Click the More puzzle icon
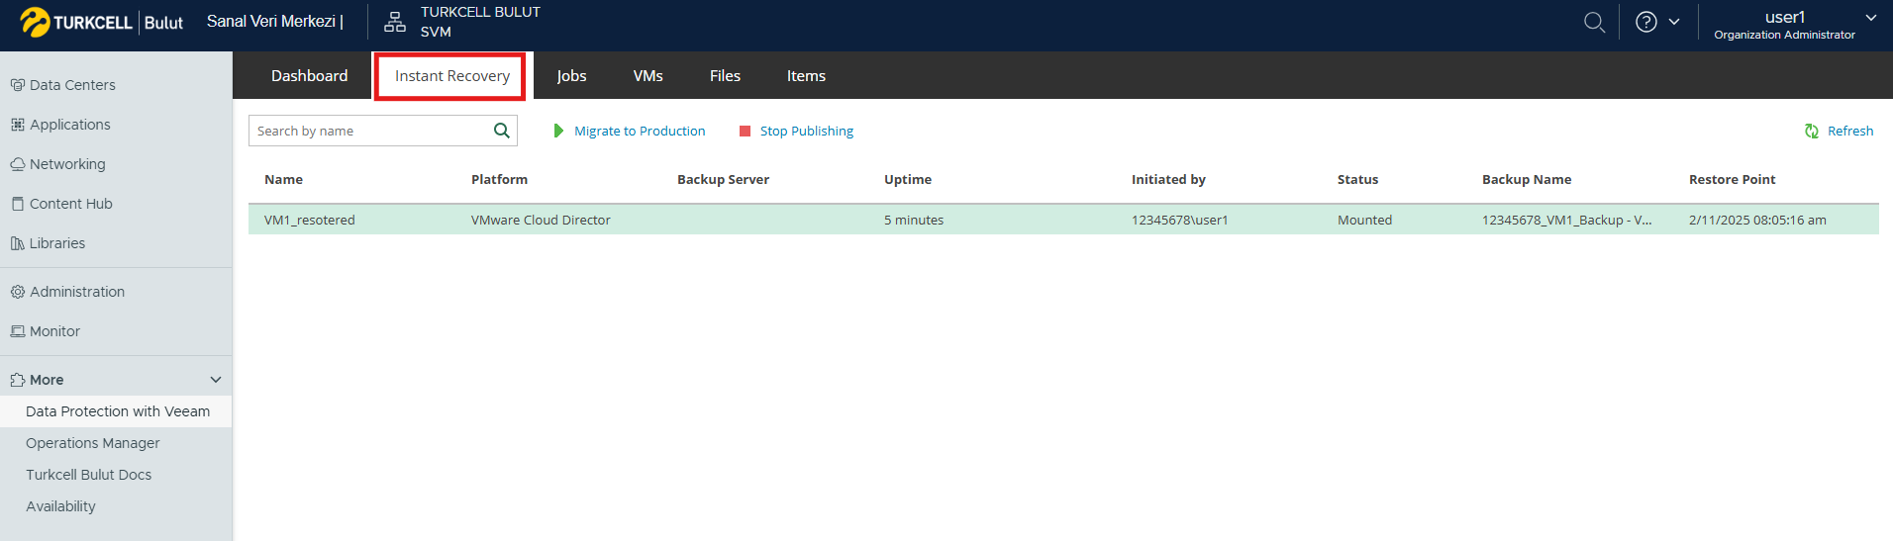The height and width of the screenshot is (541, 1893). (x=17, y=380)
